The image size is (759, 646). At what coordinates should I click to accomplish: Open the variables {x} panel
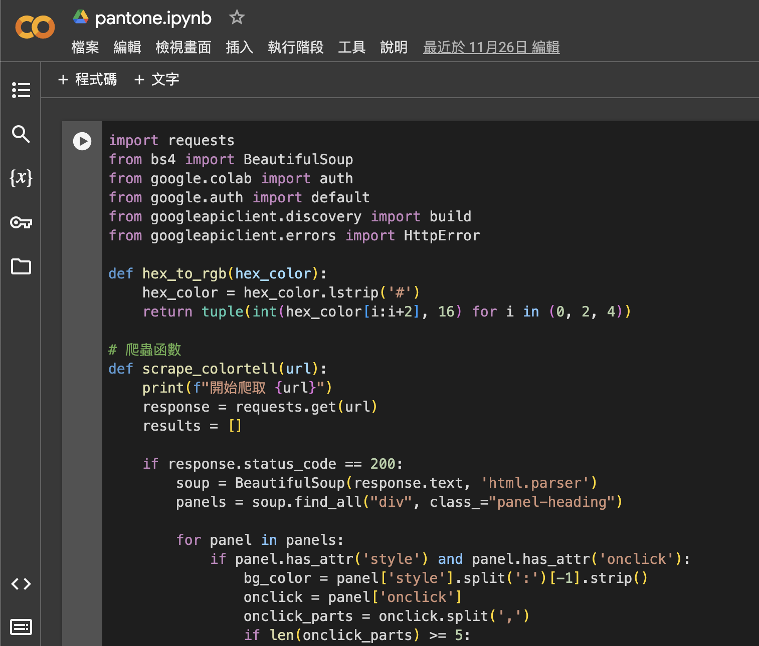pyautogui.click(x=21, y=177)
